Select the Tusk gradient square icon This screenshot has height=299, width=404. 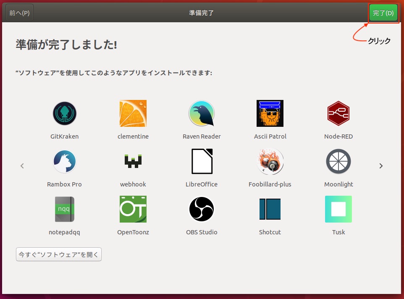click(338, 209)
